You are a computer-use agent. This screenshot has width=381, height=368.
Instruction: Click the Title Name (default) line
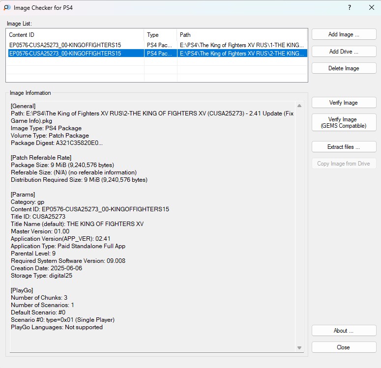click(x=77, y=224)
